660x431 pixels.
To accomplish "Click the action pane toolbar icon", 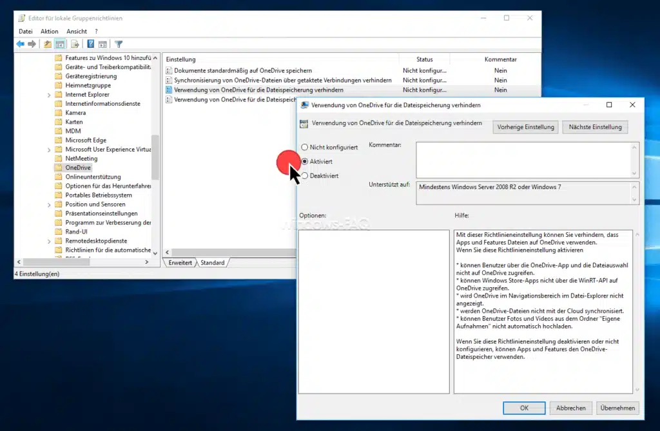I will pyautogui.click(x=102, y=44).
